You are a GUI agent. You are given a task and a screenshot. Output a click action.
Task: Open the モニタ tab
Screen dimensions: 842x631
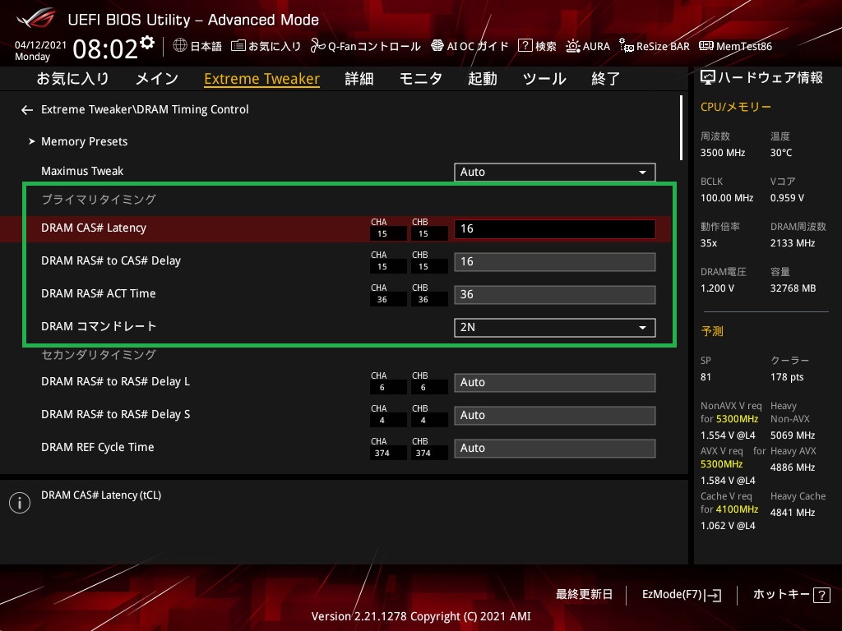tap(421, 79)
